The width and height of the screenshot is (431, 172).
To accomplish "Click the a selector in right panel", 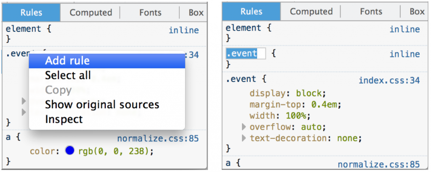I will [x=229, y=164].
